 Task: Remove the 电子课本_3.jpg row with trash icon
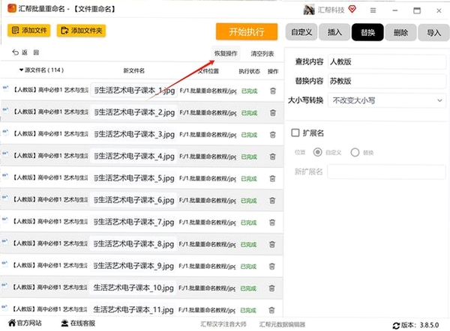(x=273, y=135)
